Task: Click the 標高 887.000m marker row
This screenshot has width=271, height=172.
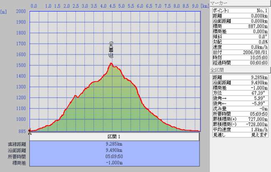Action: [x=240, y=26]
